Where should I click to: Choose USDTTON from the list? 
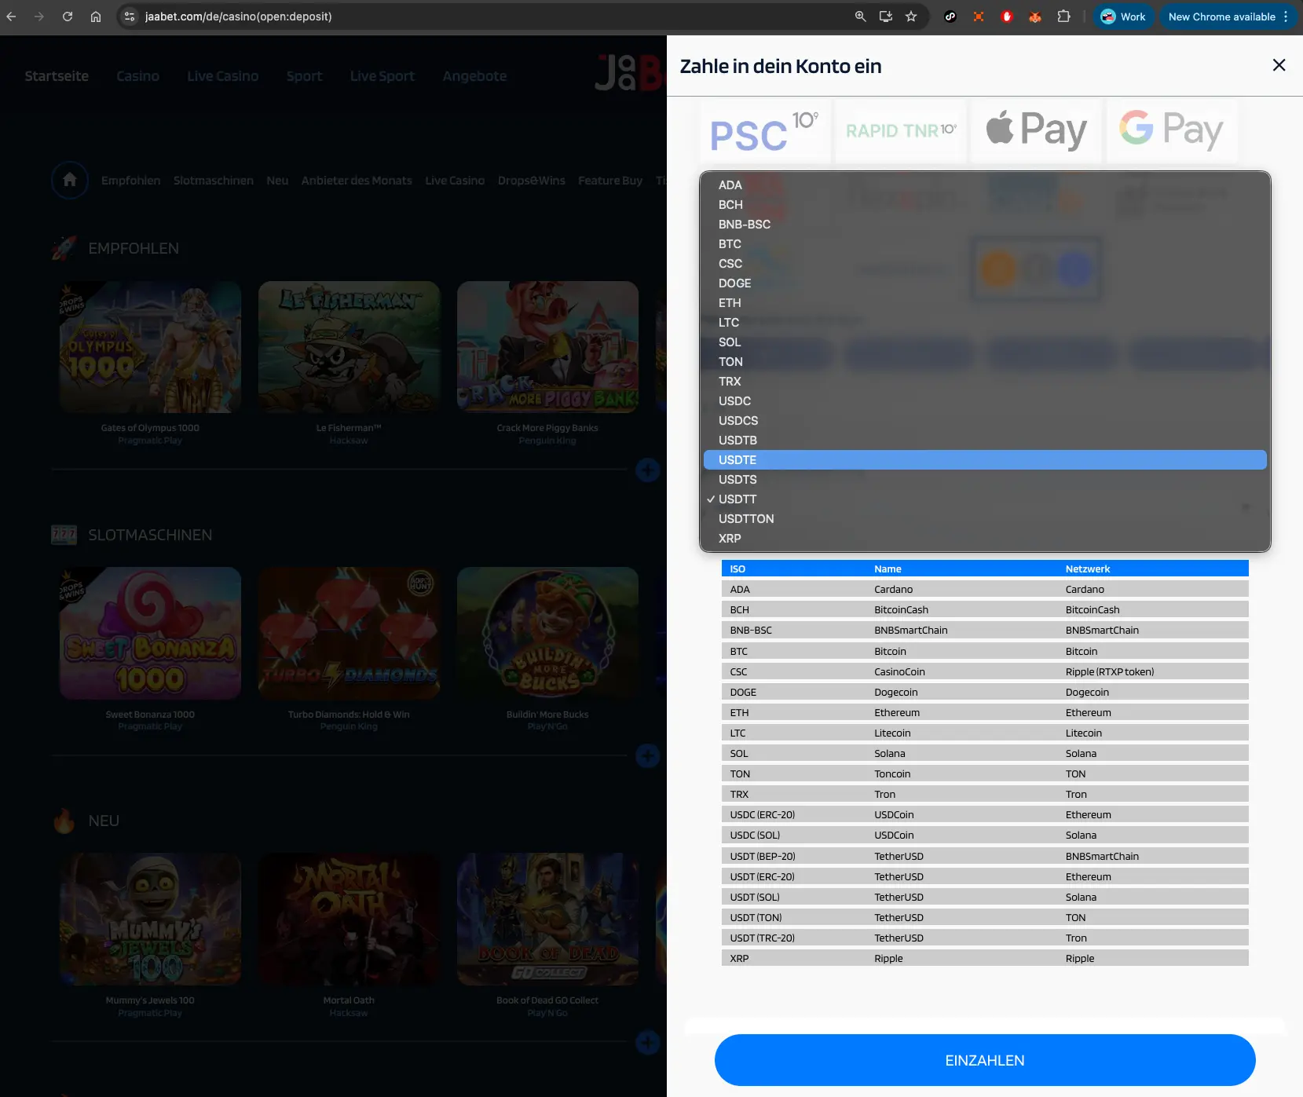click(x=985, y=519)
